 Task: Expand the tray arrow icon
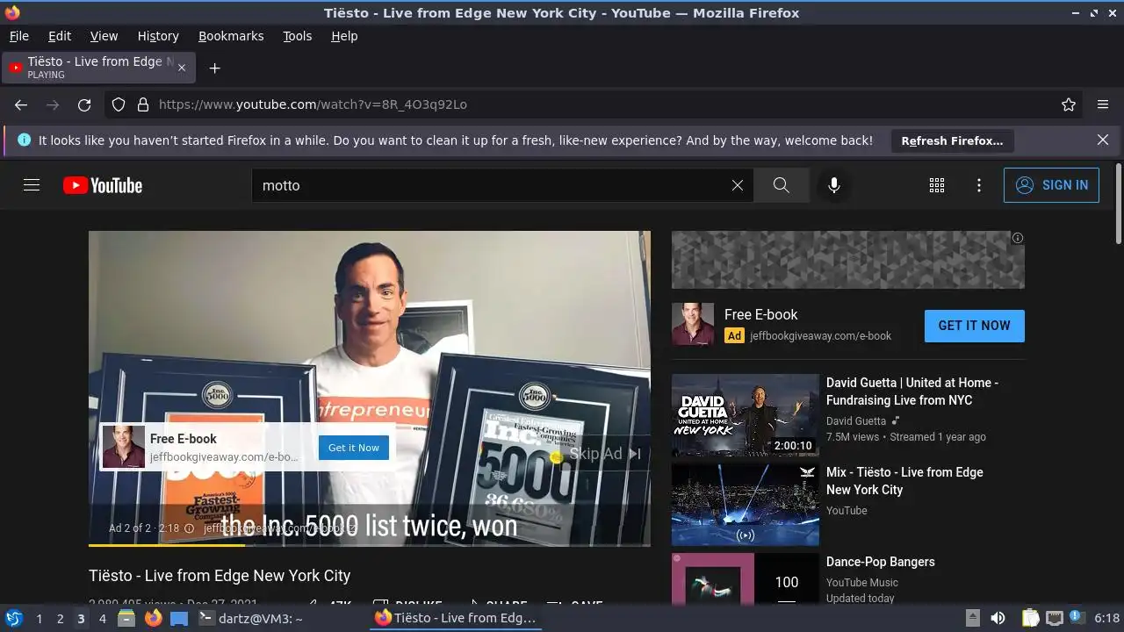pyautogui.click(x=972, y=618)
